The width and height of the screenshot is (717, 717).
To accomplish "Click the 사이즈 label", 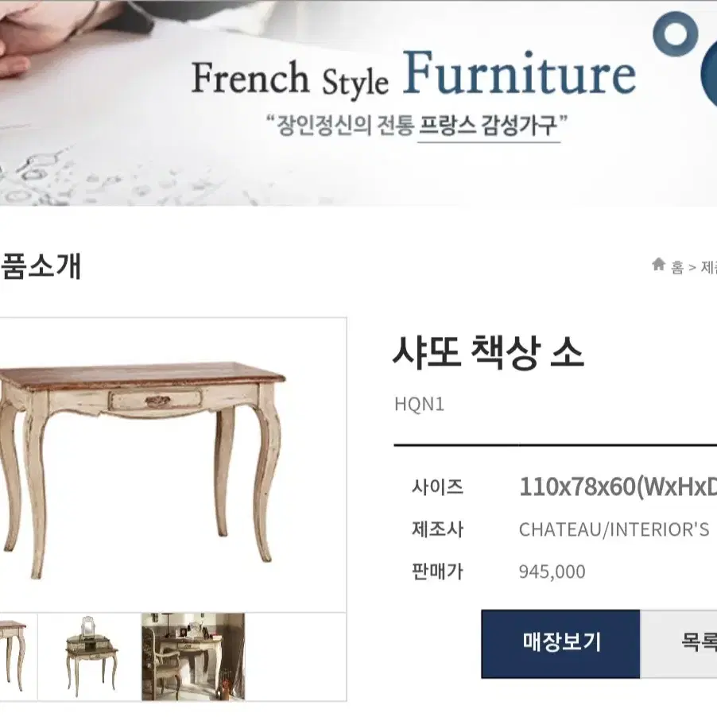I will click(x=438, y=487).
